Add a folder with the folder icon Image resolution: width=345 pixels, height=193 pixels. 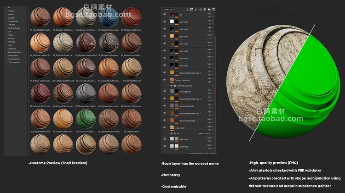(x=209, y=10)
